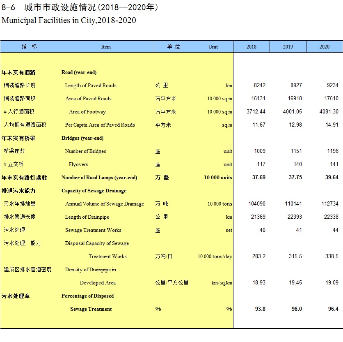
Task: Select the value 22393
Action: pyautogui.click(x=295, y=217)
